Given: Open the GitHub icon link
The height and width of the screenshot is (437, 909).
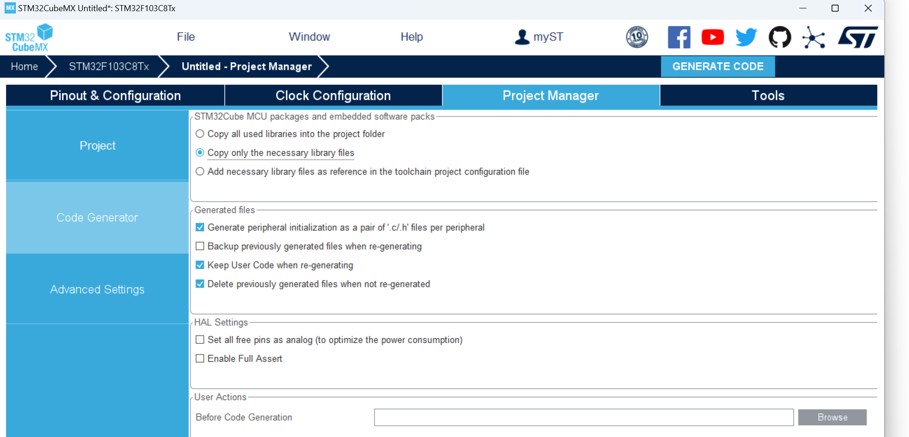Looking at the screenshot, I should (x=780, y=37).
